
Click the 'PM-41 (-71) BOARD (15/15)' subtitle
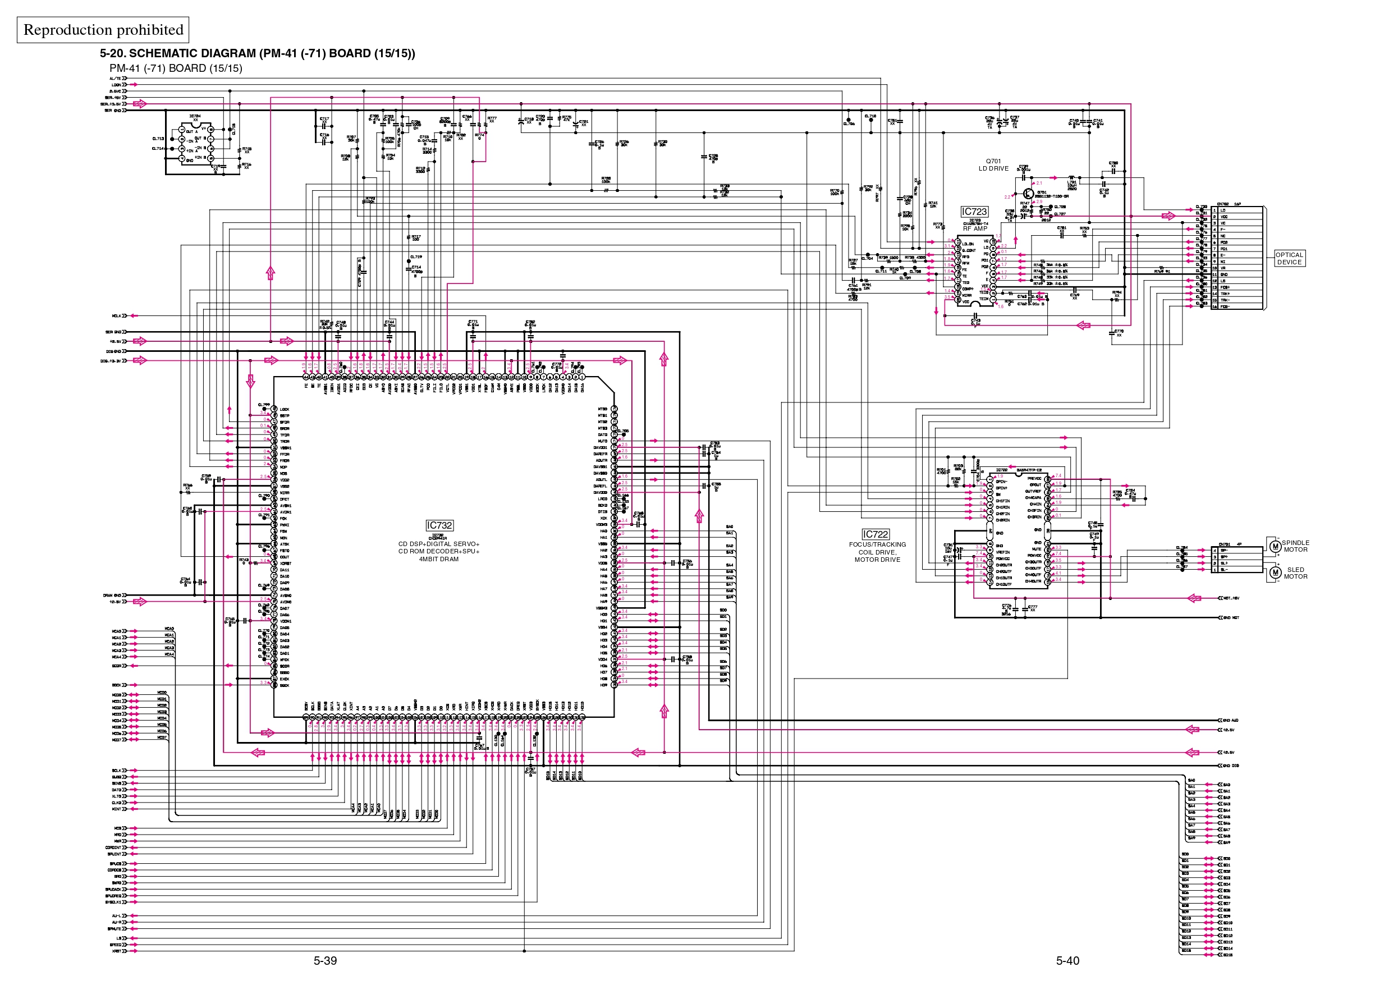(x=176, y=68)
